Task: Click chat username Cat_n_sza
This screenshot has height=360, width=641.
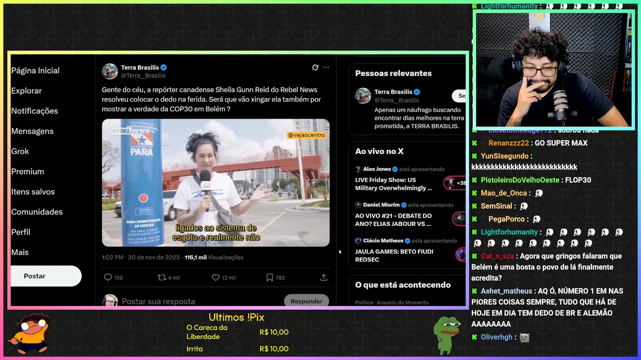Action: click(x=497, y=256)
